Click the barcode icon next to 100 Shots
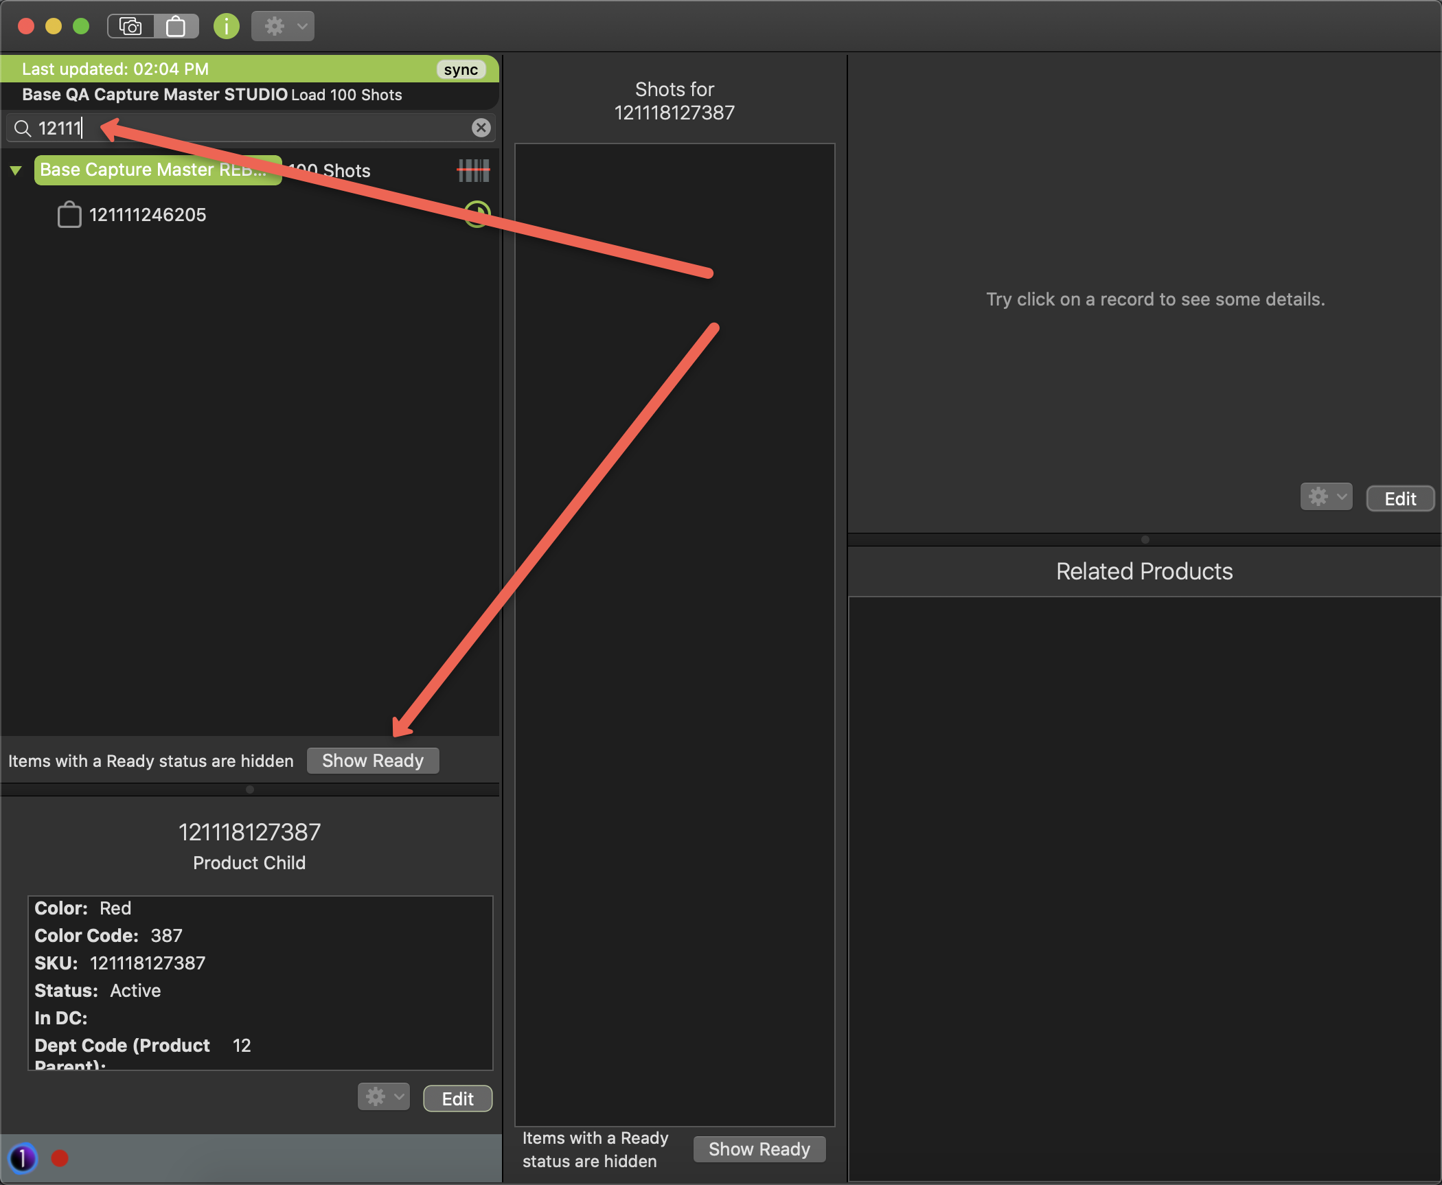Screen dimensions: 1442x1185 (x=473, y=170)
